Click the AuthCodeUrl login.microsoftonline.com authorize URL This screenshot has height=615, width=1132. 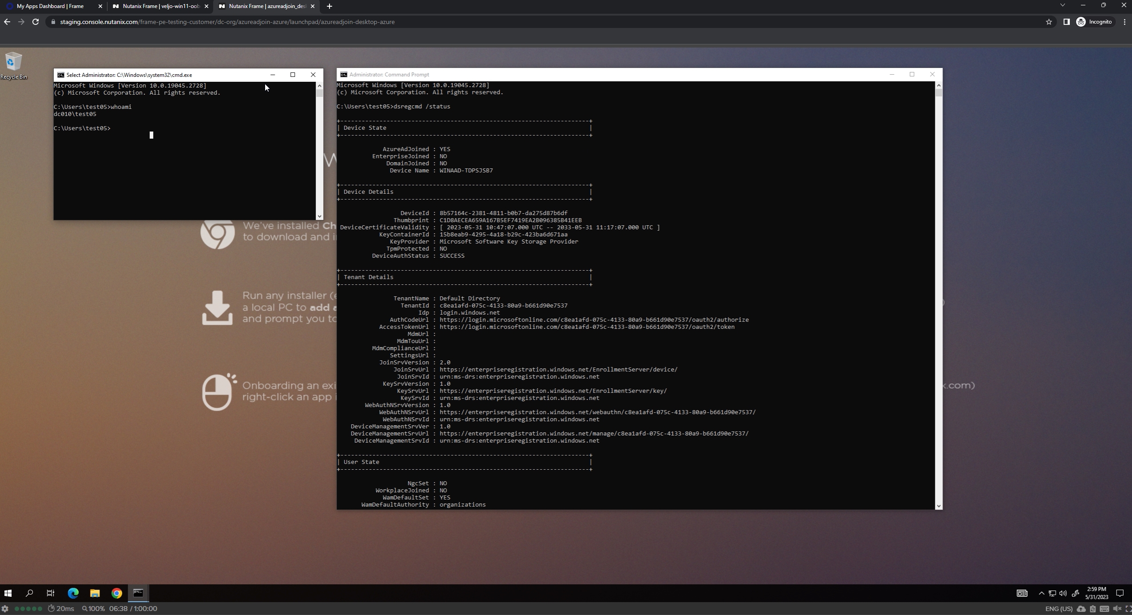click(x=594, y=320)
